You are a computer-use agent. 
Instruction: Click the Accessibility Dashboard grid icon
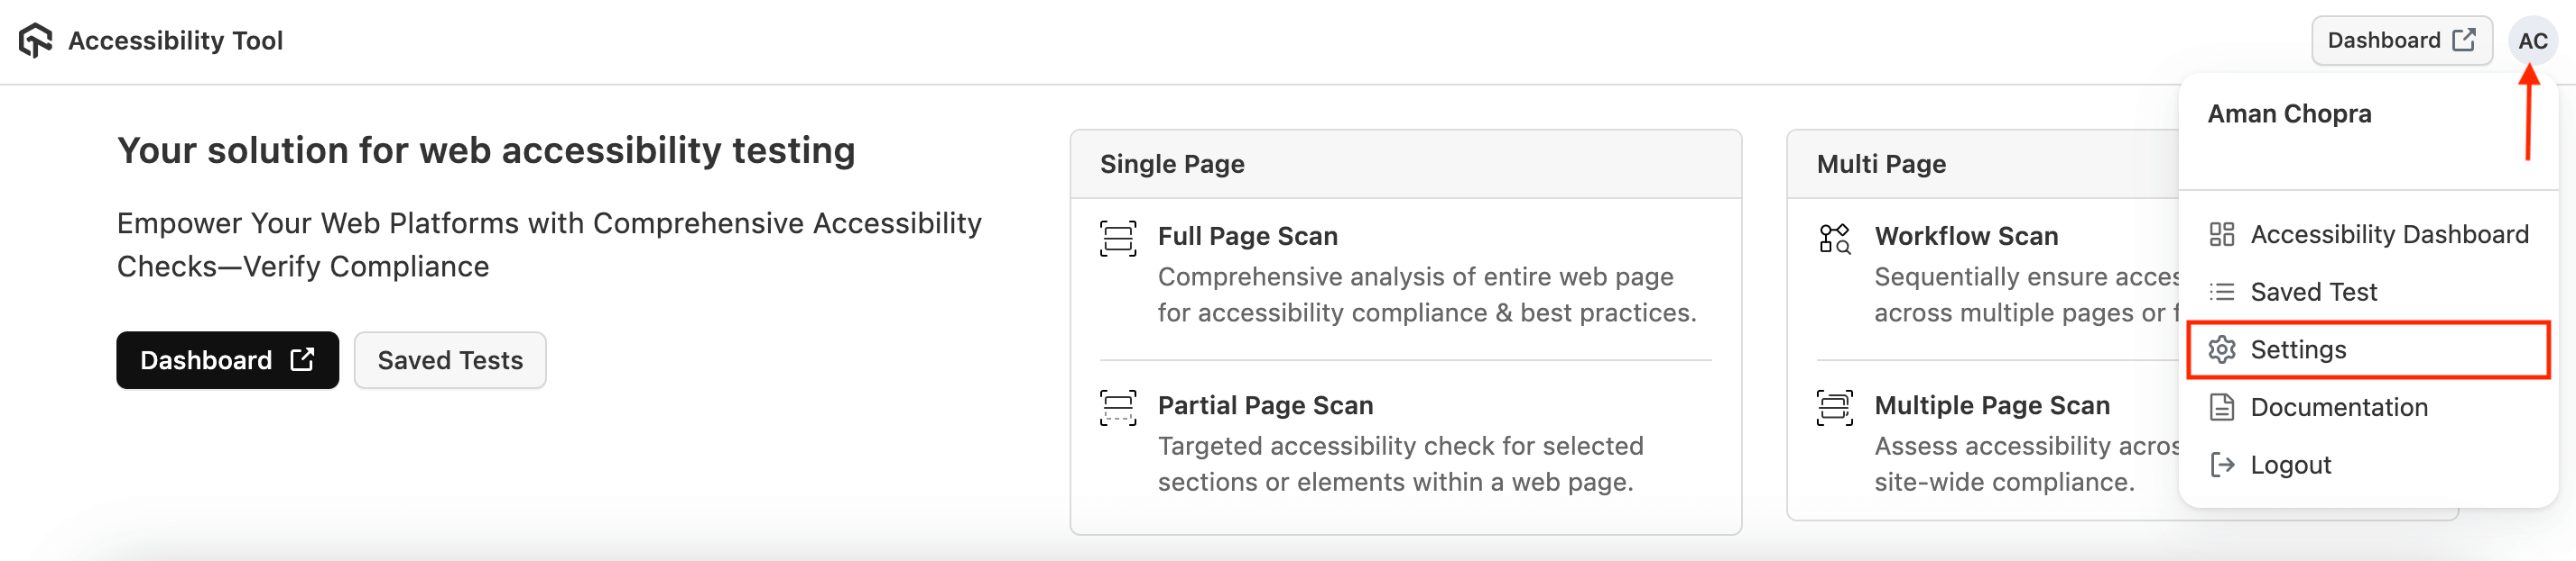tap(2222, 233)
